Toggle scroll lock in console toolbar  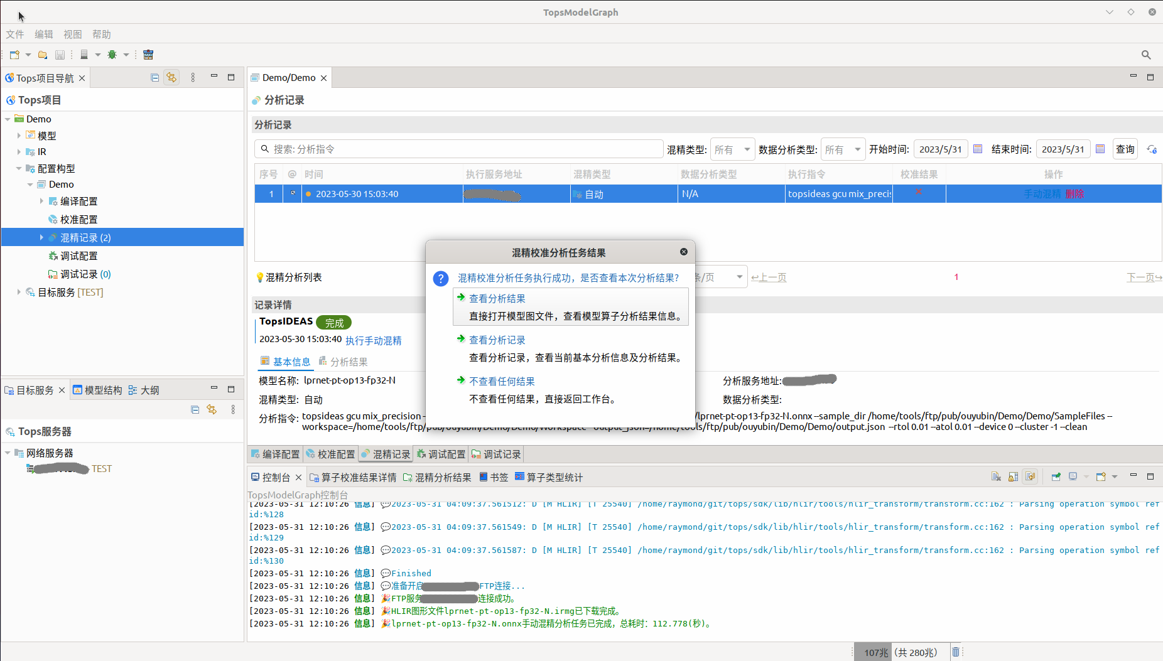pyautogui.click(x=1013, y=477)
